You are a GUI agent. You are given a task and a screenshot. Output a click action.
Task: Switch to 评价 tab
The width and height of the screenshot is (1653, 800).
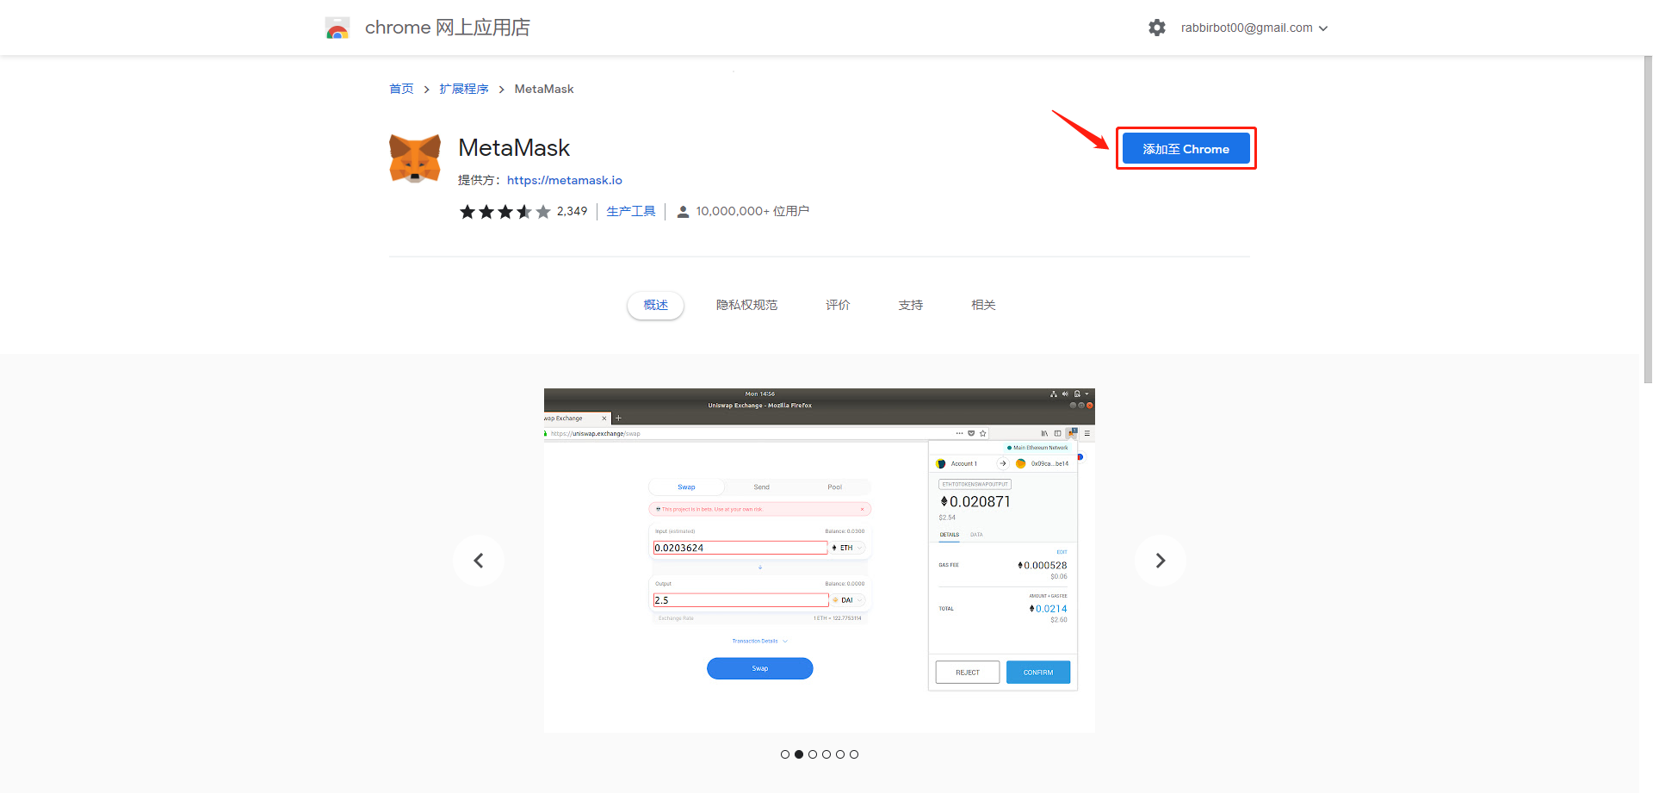[x=838, y=305]
